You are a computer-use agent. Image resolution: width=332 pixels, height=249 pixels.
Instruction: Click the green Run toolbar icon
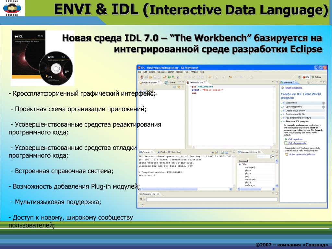[169, 77]
